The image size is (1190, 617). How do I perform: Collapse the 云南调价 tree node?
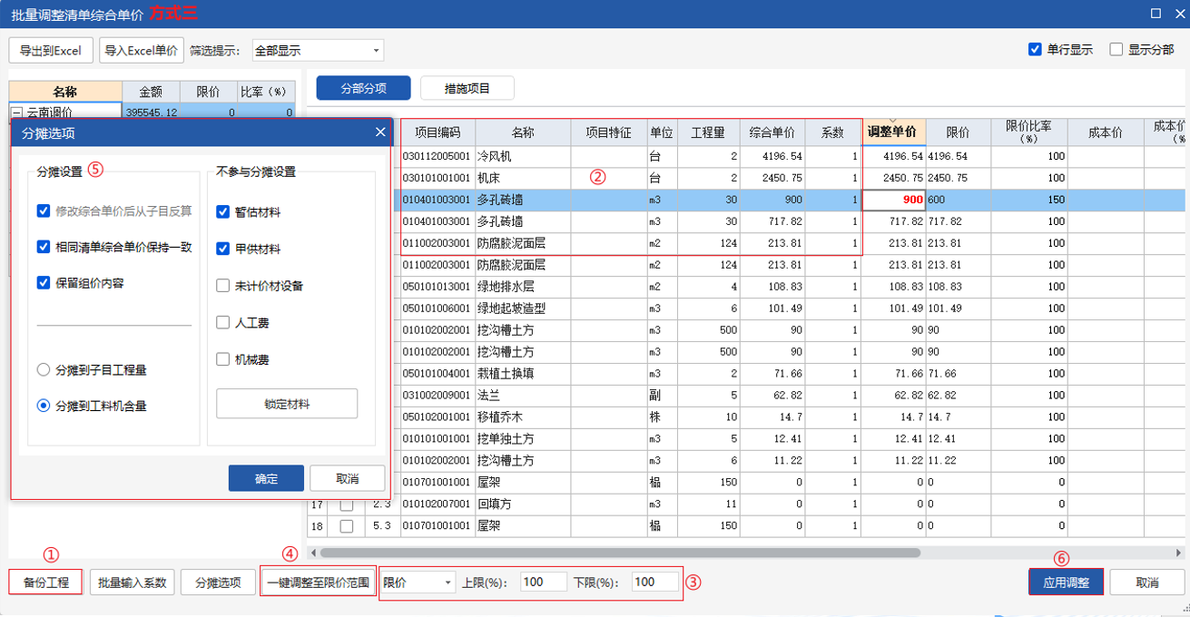(x=16, y=113)
